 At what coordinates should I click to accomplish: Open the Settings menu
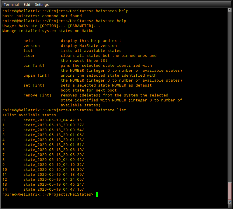click(42, 4)
